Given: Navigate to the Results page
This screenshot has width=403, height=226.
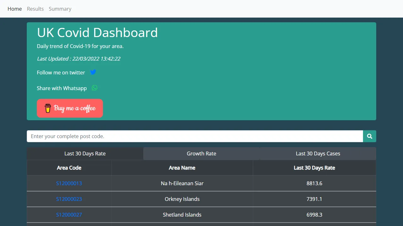Looking at the screenshot, I should (35, 9).
